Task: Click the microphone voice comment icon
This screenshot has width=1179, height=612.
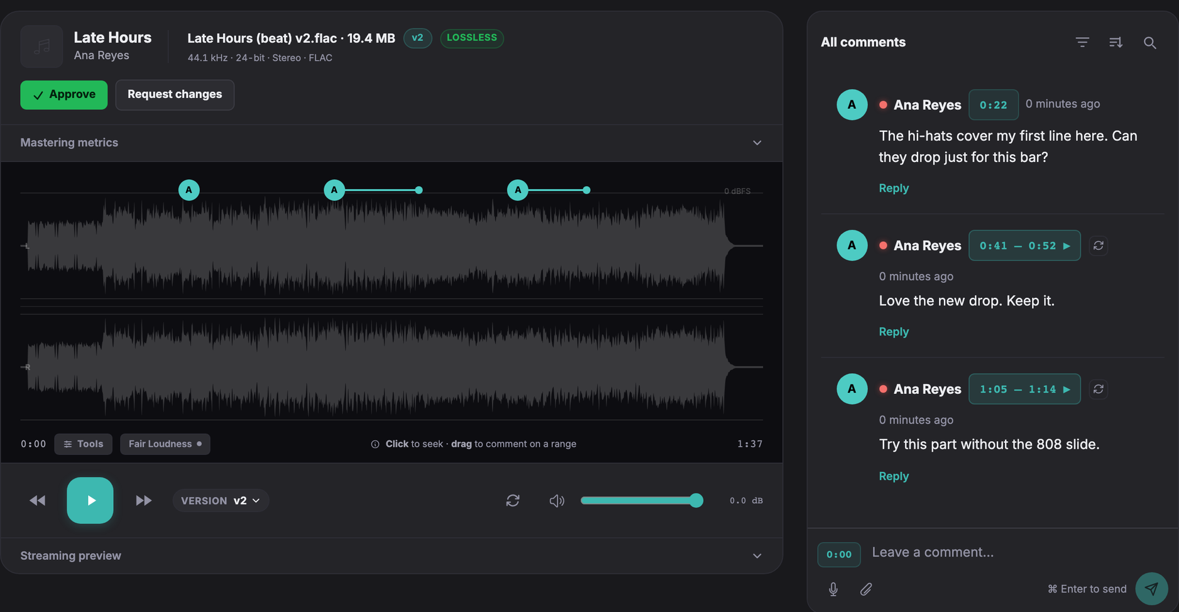Action: pyautogui.click(x=833, y=589)
